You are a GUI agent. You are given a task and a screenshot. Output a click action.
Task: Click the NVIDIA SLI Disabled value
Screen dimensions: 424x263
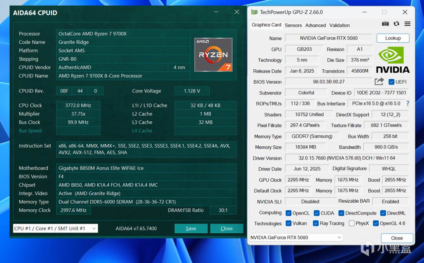310,201
